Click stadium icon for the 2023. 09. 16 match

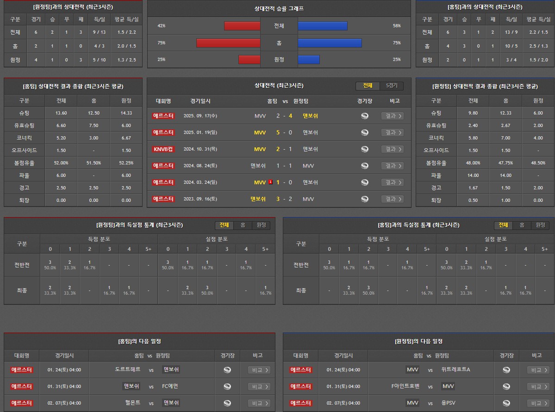coord(365,199)
